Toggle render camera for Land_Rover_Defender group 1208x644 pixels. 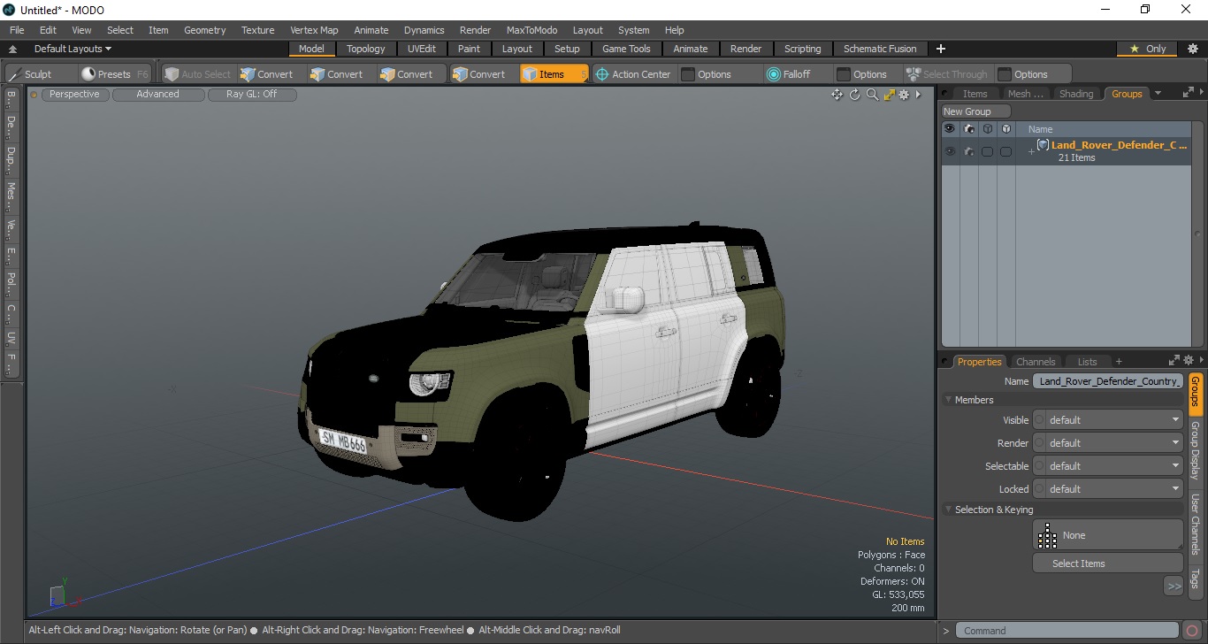(969, 152)
